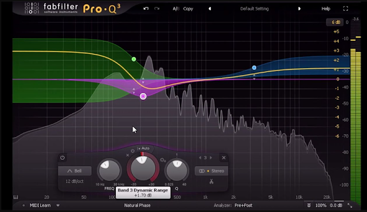This screenshot has width=367, height=212.
Task: Delete band 3 with panel X
Action: (x=224, y=158)
